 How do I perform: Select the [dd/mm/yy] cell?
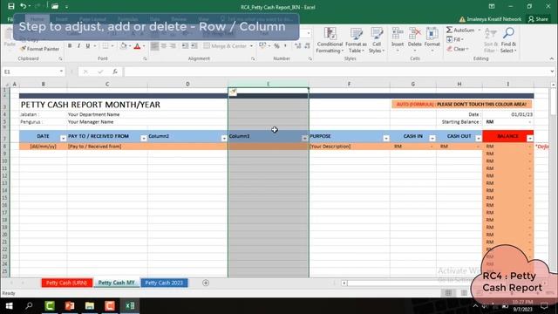43,147
